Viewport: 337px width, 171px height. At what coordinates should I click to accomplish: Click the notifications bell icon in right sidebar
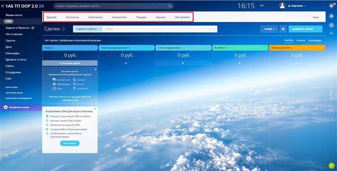332,16
